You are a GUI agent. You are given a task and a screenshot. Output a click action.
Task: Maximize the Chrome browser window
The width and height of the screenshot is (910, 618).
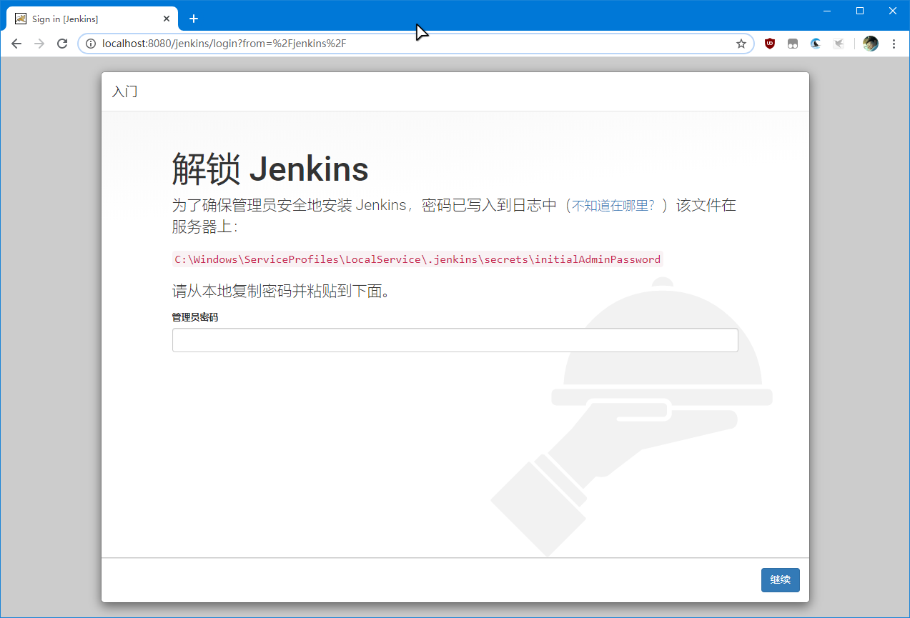860,11
